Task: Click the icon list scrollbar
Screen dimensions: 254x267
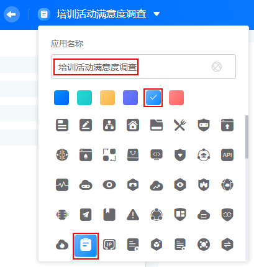Action: tap(247, 137)
